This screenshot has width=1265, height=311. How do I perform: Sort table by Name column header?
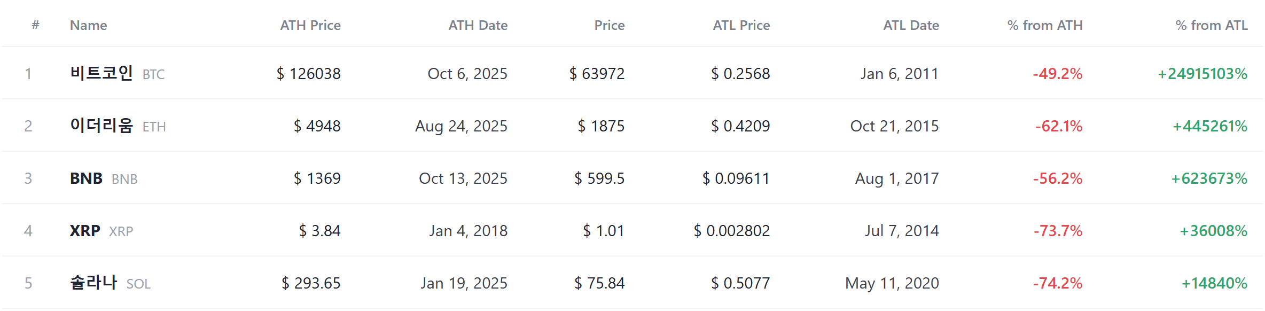[88, 25]
